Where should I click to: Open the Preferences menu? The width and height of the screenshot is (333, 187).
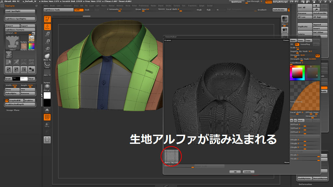(x=143, y=6)
